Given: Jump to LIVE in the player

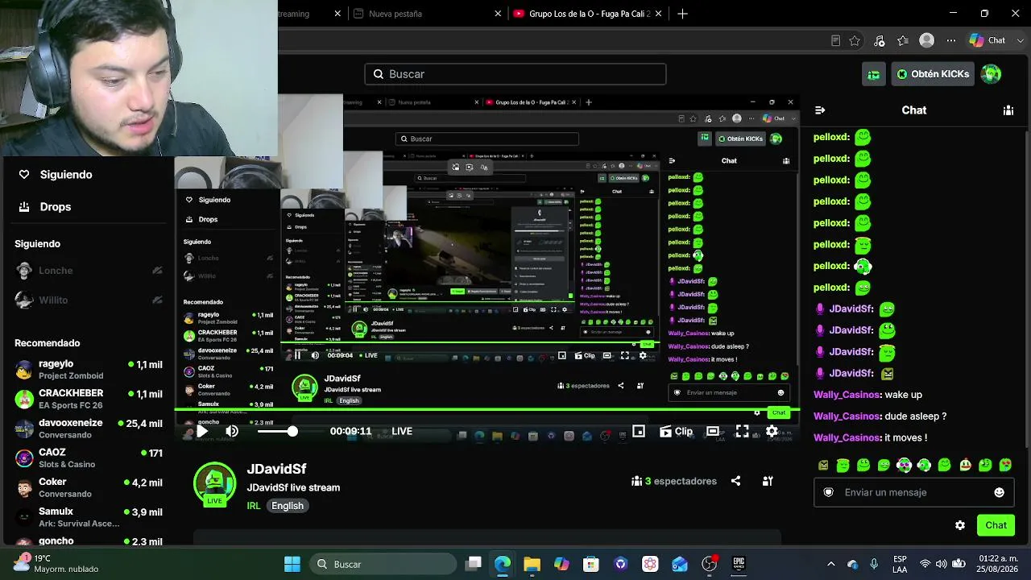Looking at the screenshot, I should click(x=402, y=431).
